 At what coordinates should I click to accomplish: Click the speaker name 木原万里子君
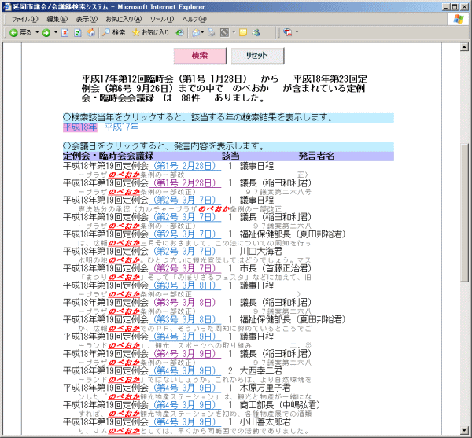[x=265, y=388]
